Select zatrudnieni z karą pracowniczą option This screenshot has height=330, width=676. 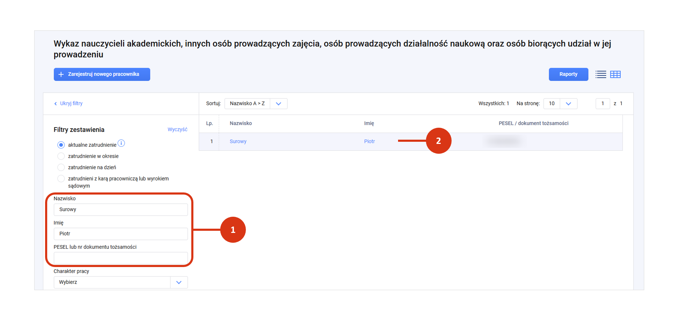pos(61,179)
